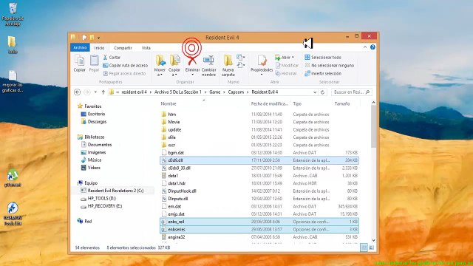
Task: Expand the address bar history dropdown
Action: point(315,92)
